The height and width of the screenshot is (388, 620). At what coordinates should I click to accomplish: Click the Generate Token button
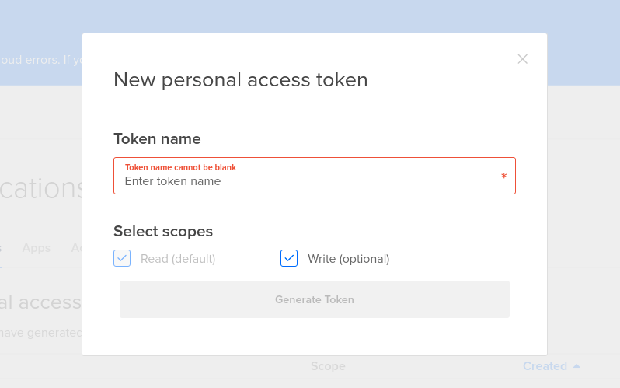pos(314,299)
